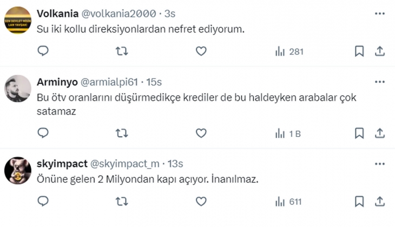Image resolution: width=395 pixels, height=227 pixels.
Task: Open more options for Arminyo's tweet
Action: pyautogui.click(x=379, y=82)
